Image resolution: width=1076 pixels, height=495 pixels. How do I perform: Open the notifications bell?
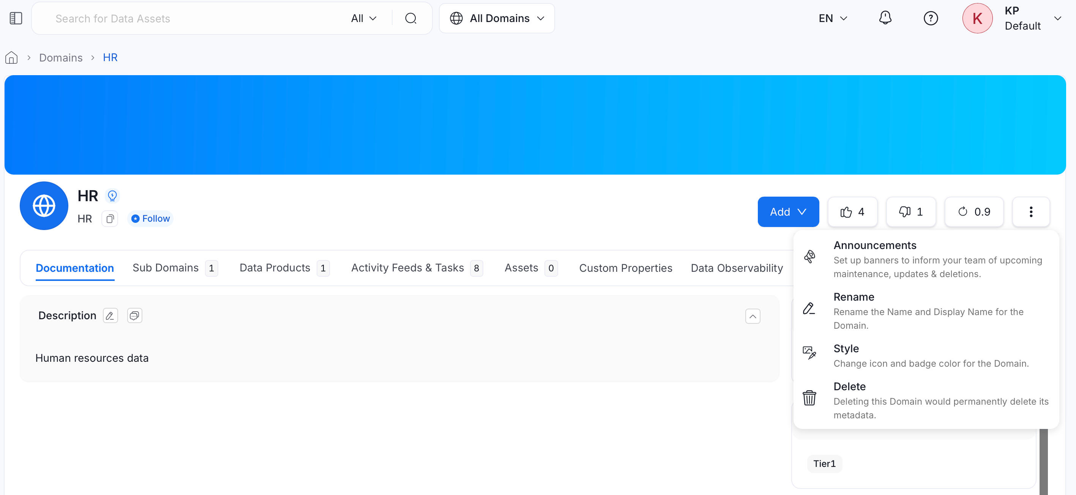coord(885,18)
